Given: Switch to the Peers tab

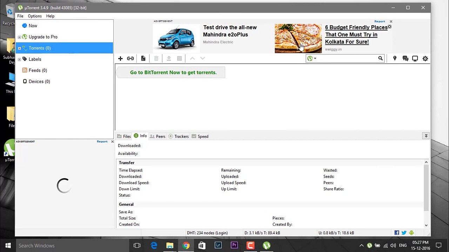Looking at the screenshot, I should pyautogui.click(x=158, y=136).
